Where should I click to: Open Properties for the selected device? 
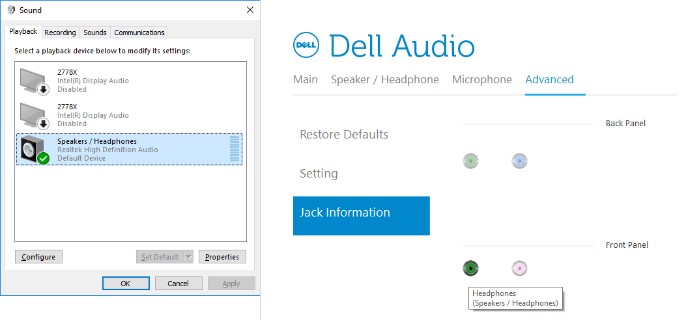pyautogui.click(x=222, y=257)
